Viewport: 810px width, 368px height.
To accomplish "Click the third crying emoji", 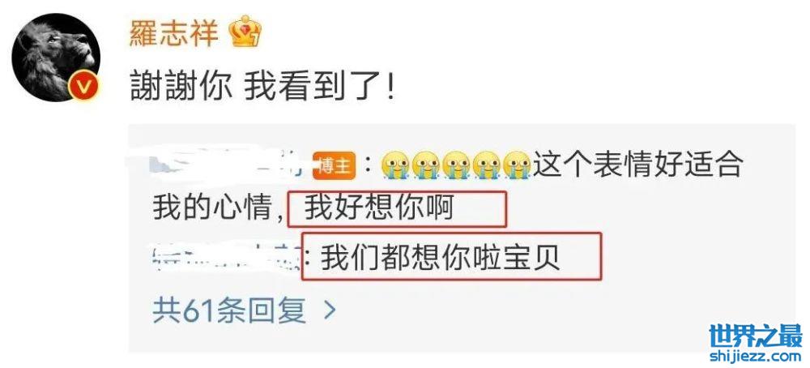I will pyautogui.click(x=455, y=166).
